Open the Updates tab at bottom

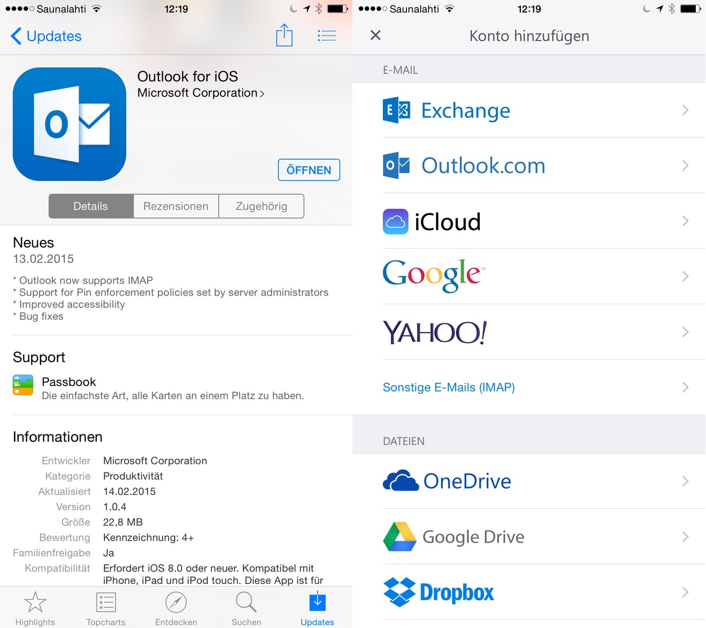click(x=317, y=608)
